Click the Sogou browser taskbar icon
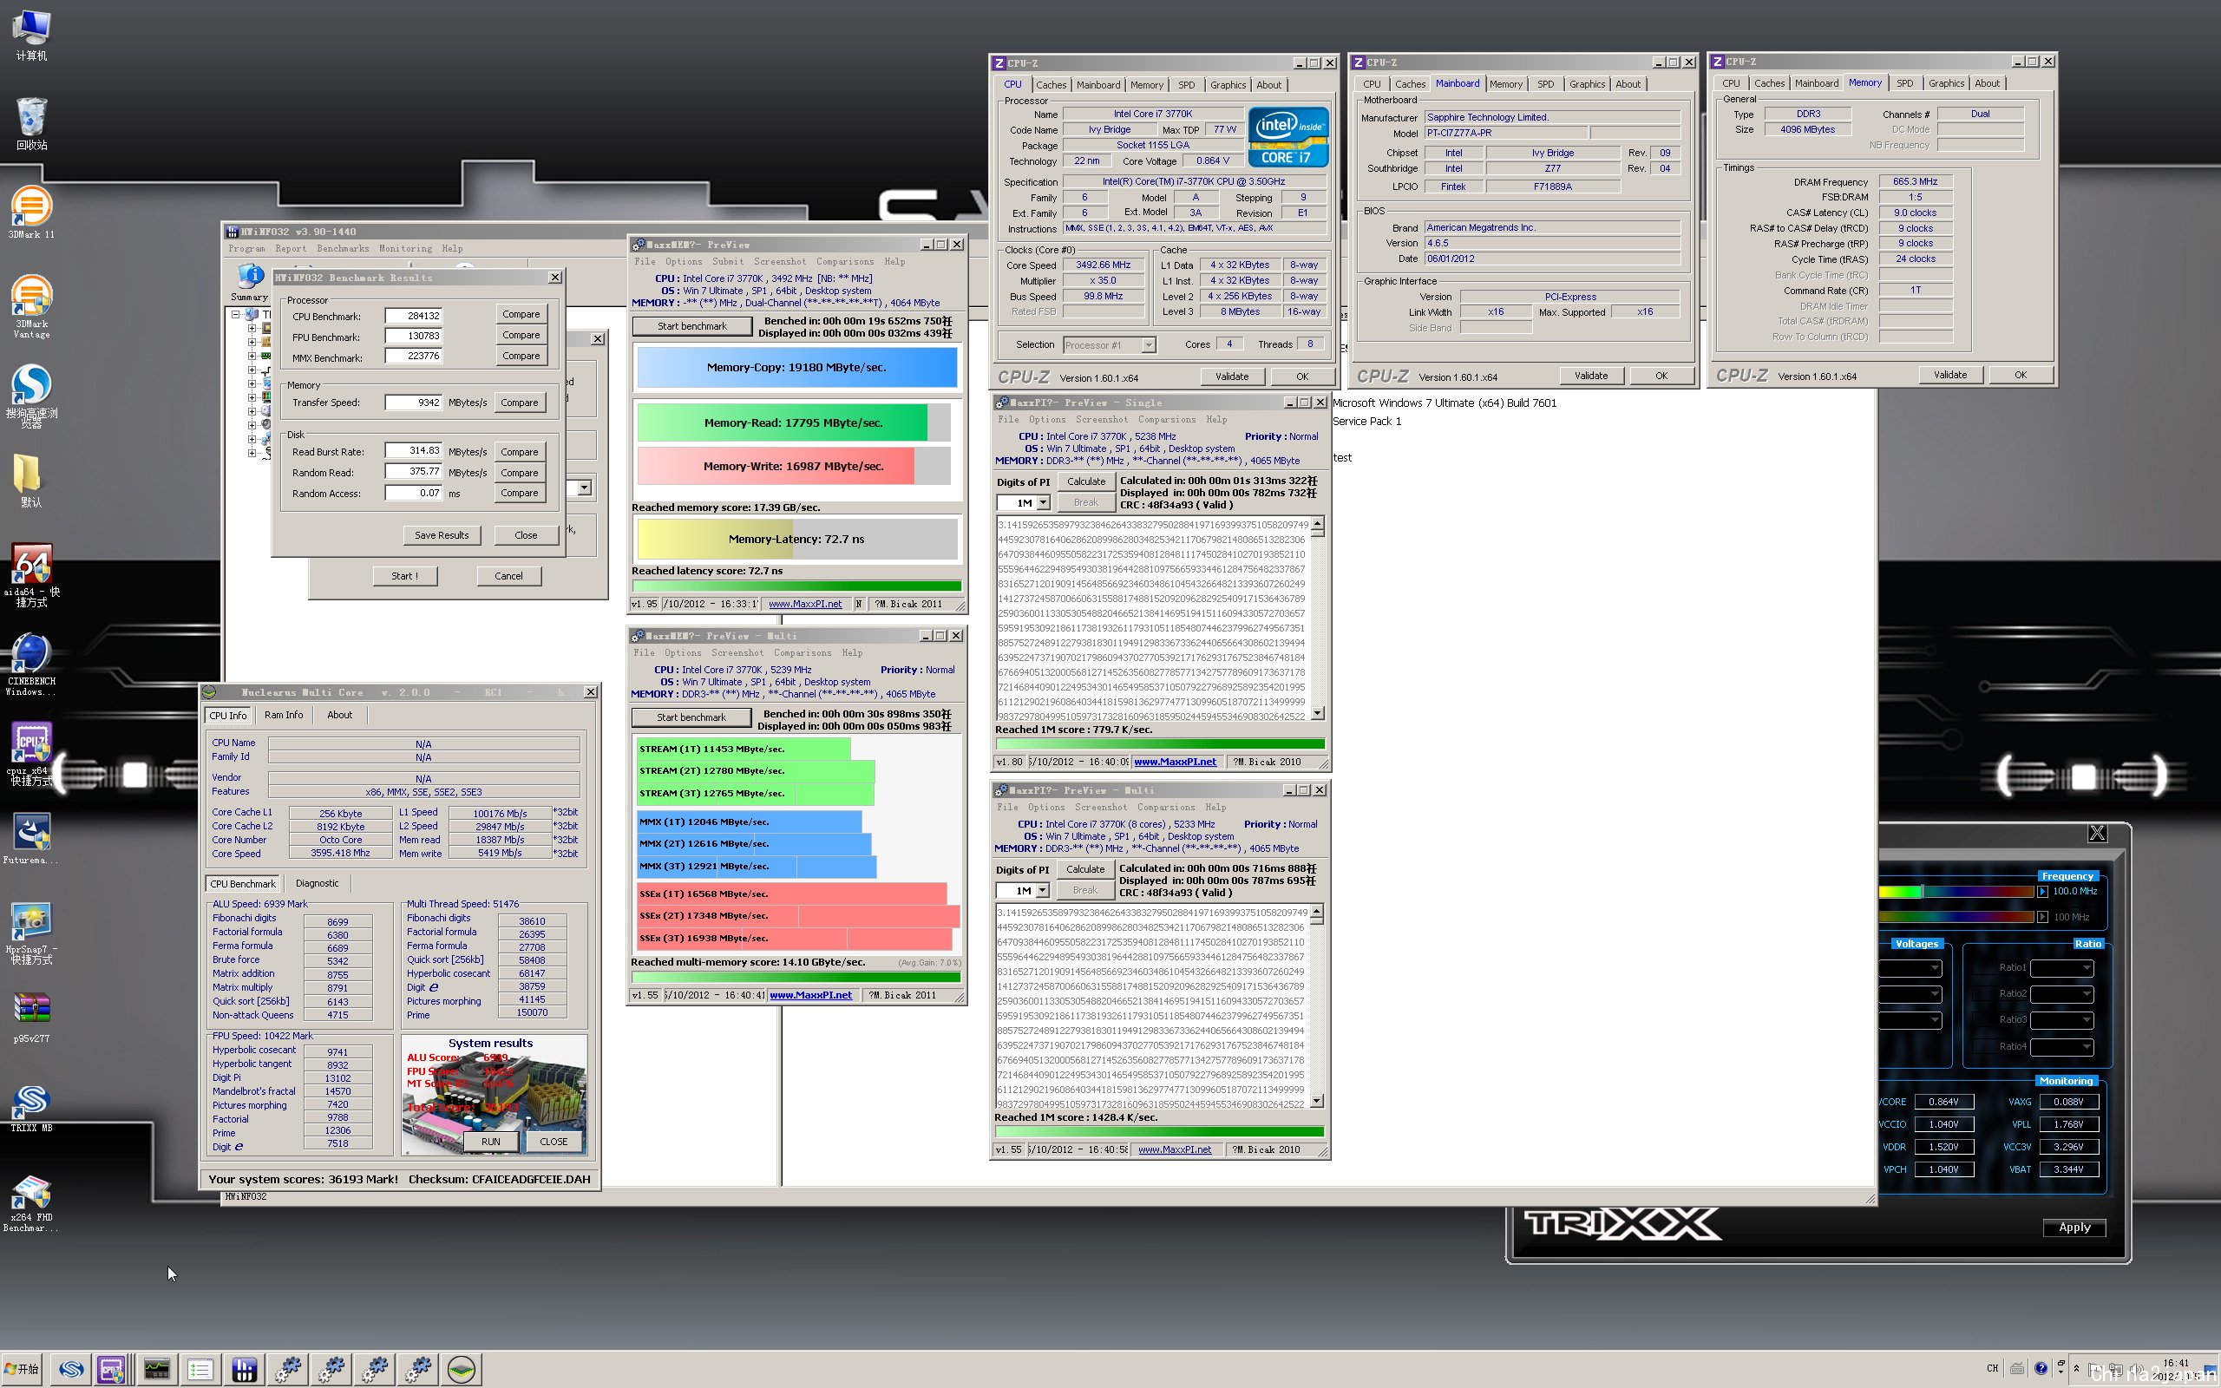The width and height of the screenshot is (2221, 1388). (x=70, y=1370)
